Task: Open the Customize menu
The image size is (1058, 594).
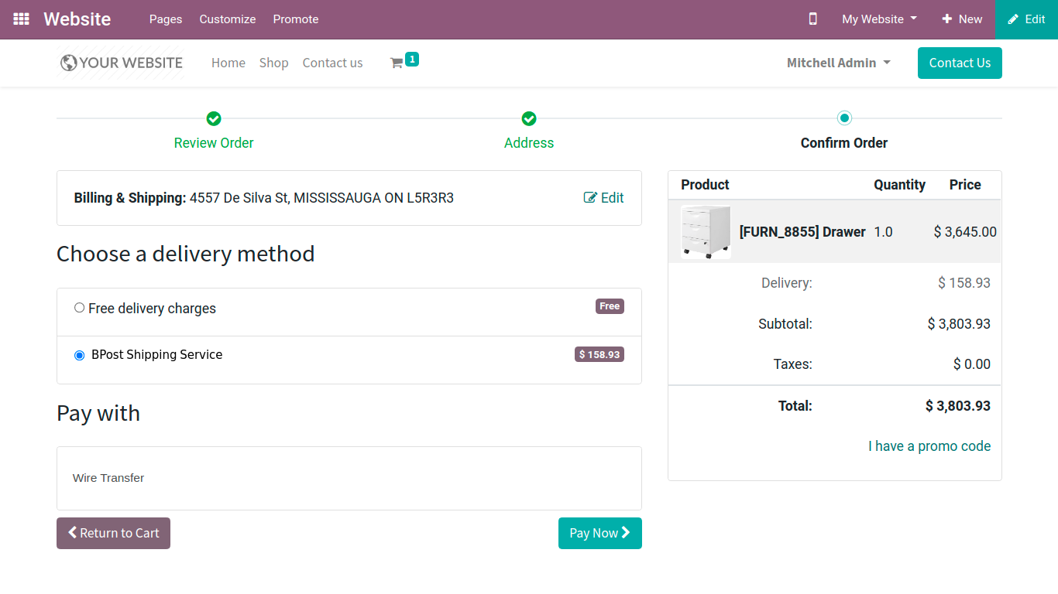Action: [x=228, y=19]
